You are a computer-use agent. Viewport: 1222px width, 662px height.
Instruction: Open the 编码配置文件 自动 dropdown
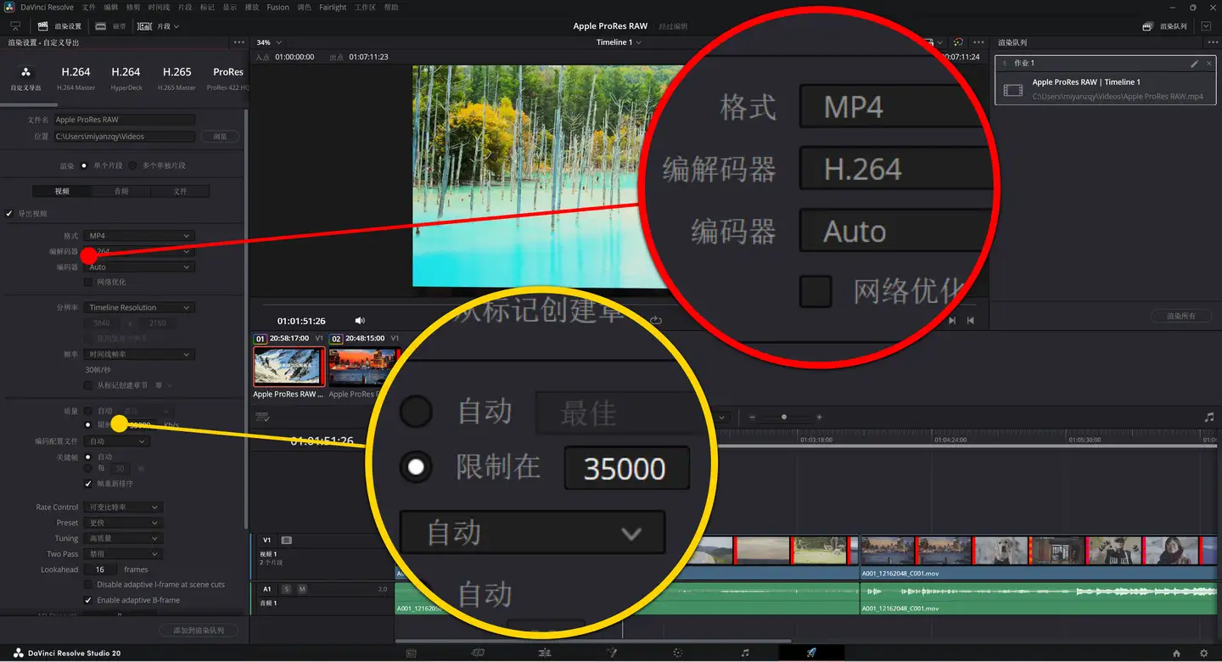[117, 441]
